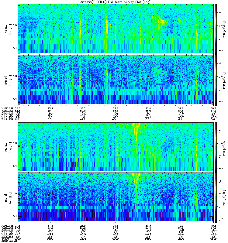This screenshot has height=243, width=228.
Task: Click the X_RE_GSE value 20.3 under the THC panels
Action: 148,226
